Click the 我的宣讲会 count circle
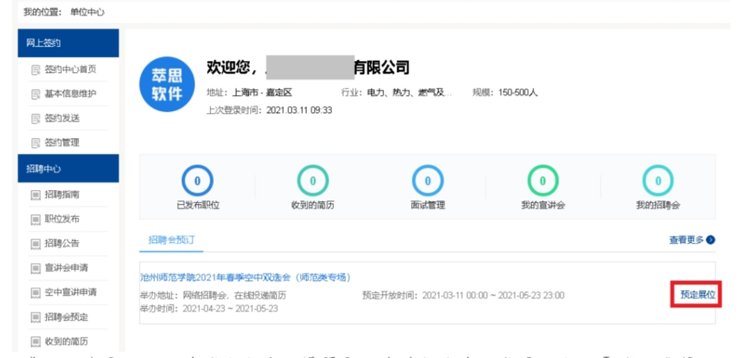739x358 pixels. tap(542, 181)
